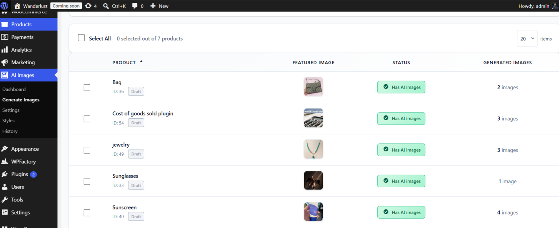Click the Draft label under Bag
Image resolution: width=559 pixels, height=228 pixels.
pos(136,91)
